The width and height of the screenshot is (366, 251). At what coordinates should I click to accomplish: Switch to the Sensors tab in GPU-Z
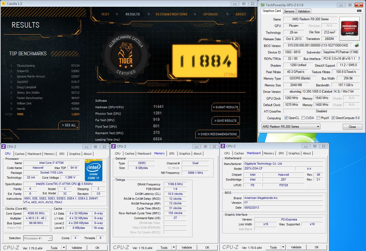(x=289, y=11)
